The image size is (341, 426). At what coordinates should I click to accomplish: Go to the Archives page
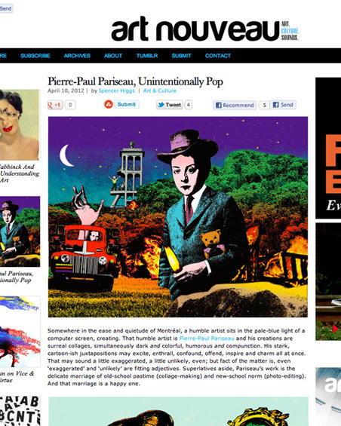tap(77, 56)
